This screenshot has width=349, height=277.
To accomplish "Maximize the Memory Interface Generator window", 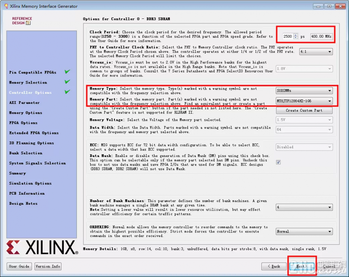I will [329, 6].
